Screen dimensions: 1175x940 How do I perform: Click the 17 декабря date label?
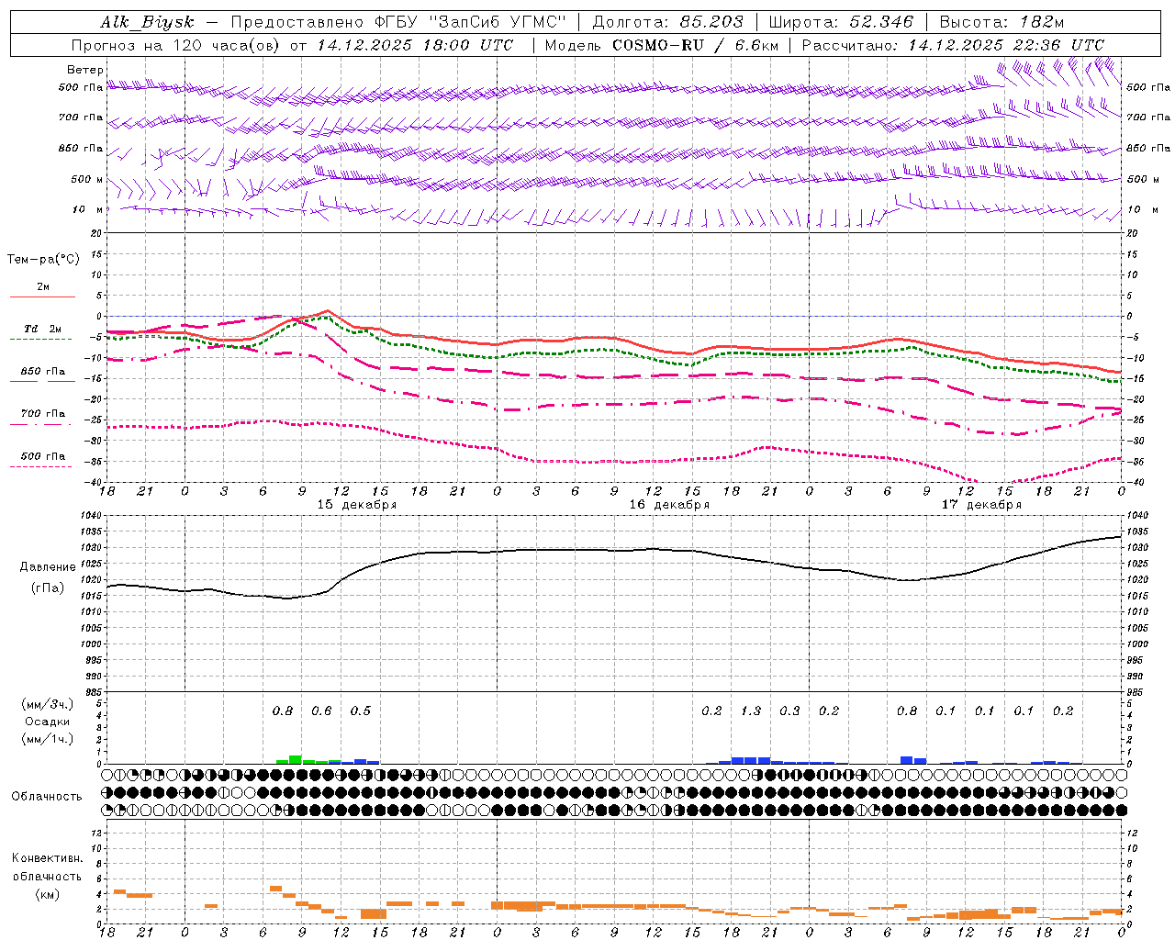click(x=981, y=505)
